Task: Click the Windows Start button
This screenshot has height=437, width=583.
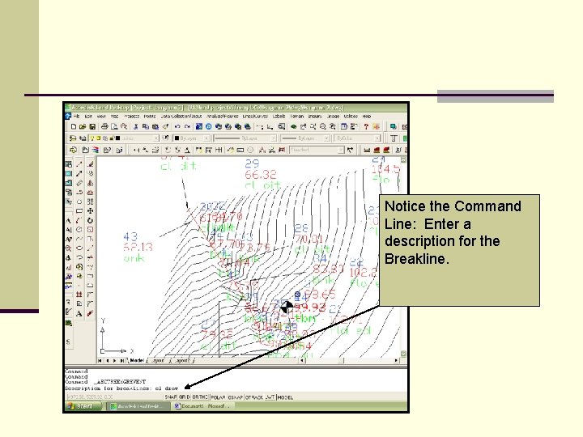Action: click(x=84, y=406)
